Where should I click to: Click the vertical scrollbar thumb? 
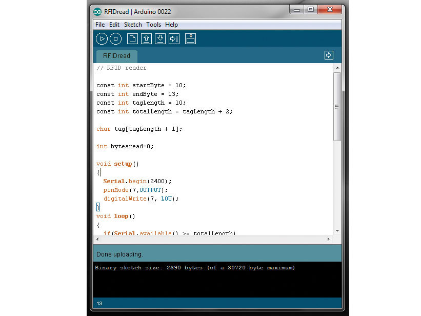tap(337, 106)
